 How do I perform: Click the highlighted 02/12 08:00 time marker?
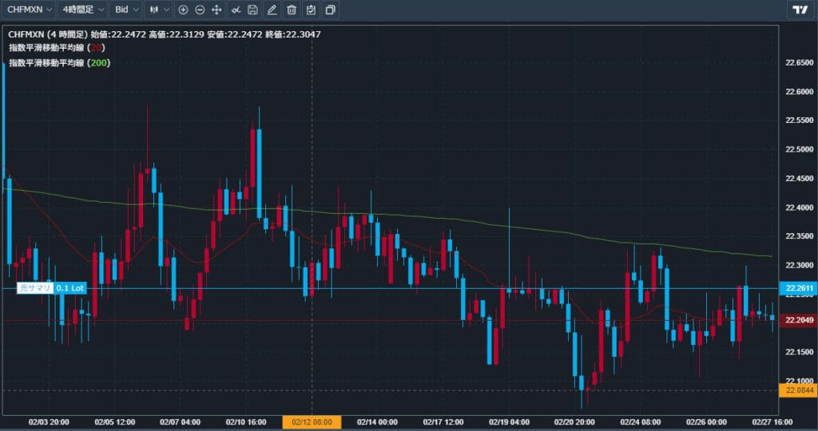pyautogui.click(x=312, y=422)
